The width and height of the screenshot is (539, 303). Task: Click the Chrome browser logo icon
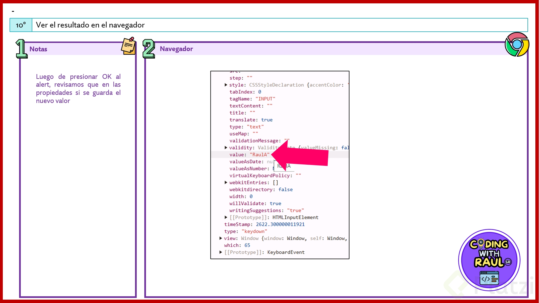point(517,44)
